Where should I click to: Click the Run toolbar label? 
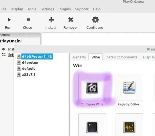8,28
